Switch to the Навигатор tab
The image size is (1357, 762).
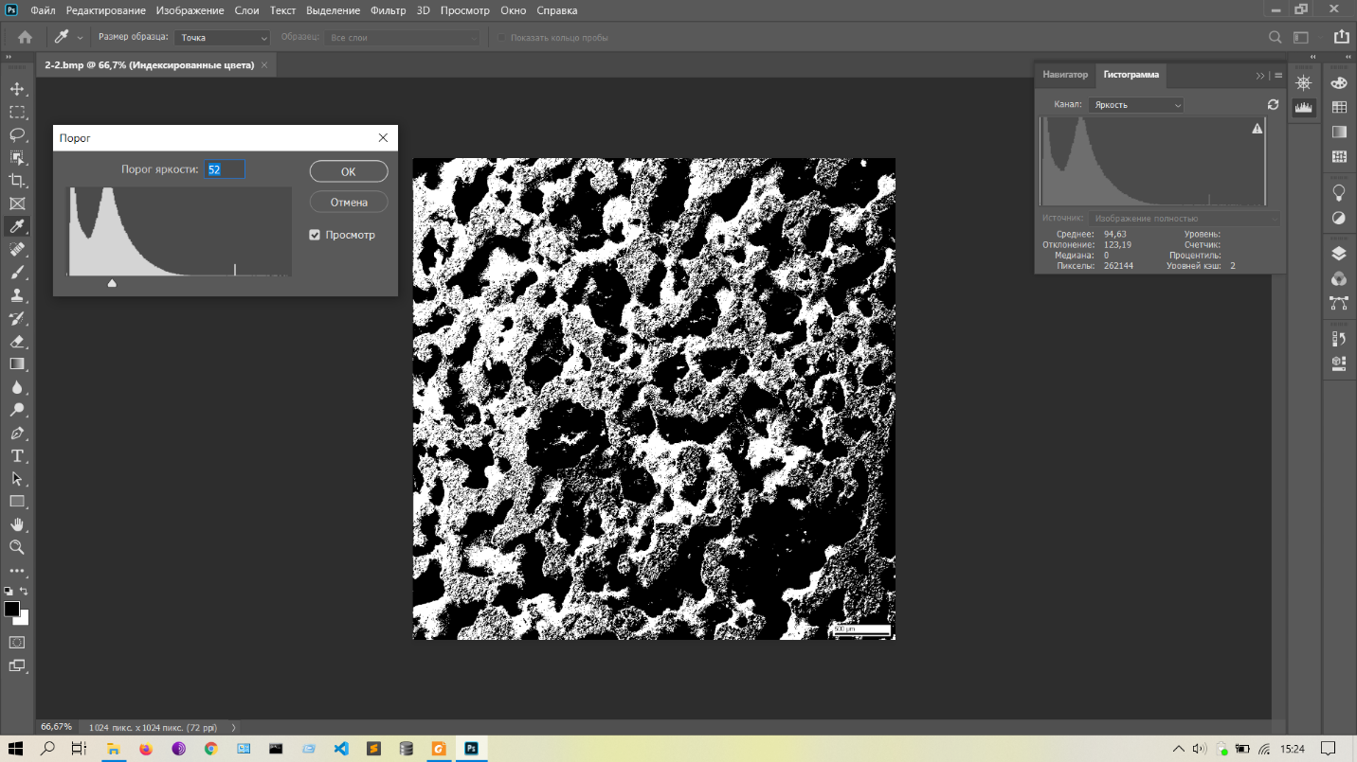(x=1065, y=75)
